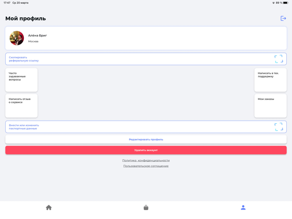Open the shopping bag tab
The width and height of the screenshot is (292, 219).
(146, 207)
